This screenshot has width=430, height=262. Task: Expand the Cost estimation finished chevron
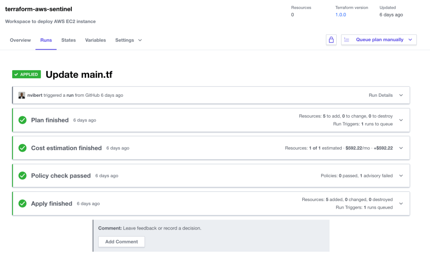[401, 148]
